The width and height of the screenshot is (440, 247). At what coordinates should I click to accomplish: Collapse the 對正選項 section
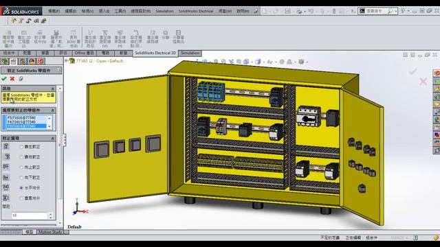point(53,139)
